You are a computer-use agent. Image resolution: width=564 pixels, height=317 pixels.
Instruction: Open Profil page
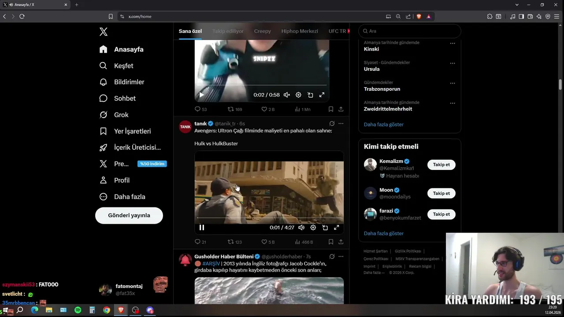click(114, 180)
